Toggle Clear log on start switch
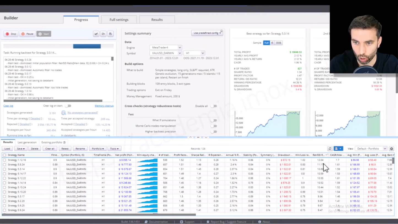The height and width of the screenshot is (224, 398). (68, 106)
